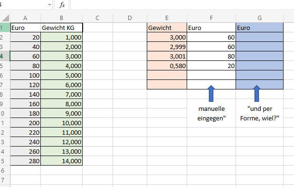Click cell showing 1,000 in column B
The image size is (294, 187).
[61, 37]
